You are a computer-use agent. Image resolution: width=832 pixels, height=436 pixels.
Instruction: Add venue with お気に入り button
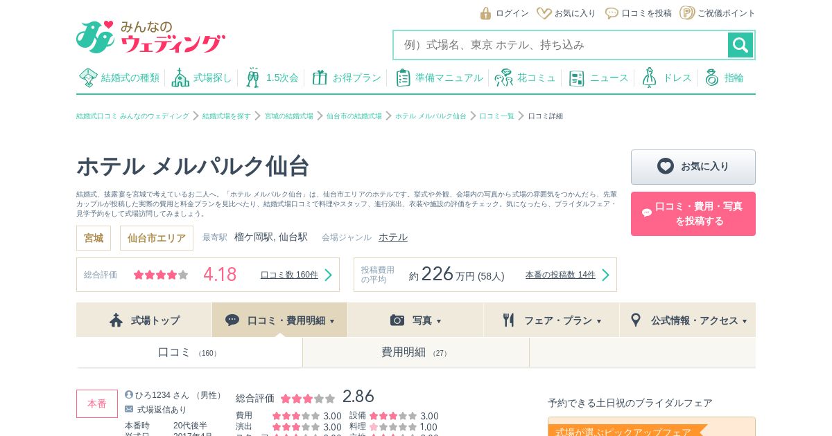(693, 167)
